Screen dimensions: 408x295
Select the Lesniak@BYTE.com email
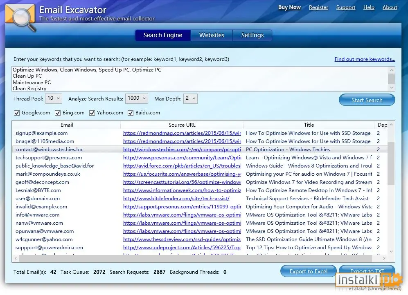click(x=38, y=190)
